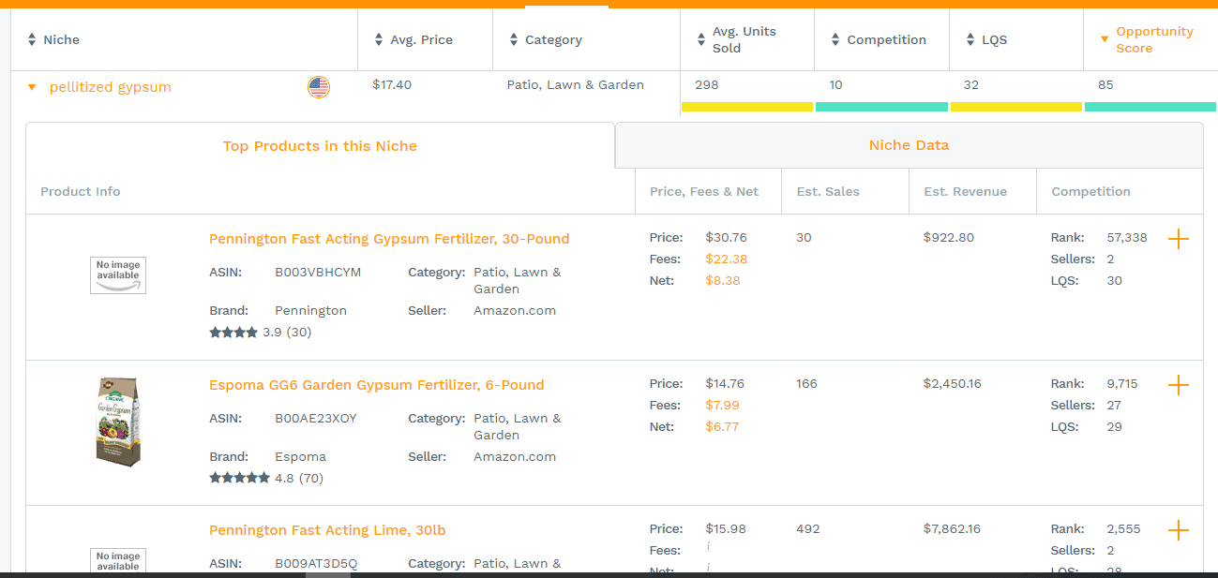Viewport: 1218px width, 578px height.
Task: Click the estimated sales value 492
Action: (x=808, y=529)
